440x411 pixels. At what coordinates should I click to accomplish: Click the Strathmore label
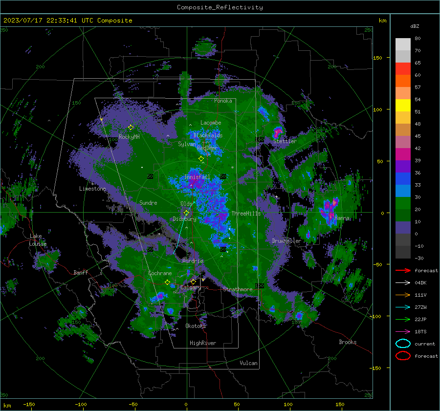click(238, 289)
